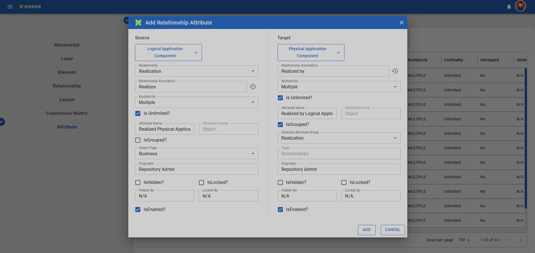Toggle source IsEnabled checkbox

click(x=138, y=210)
